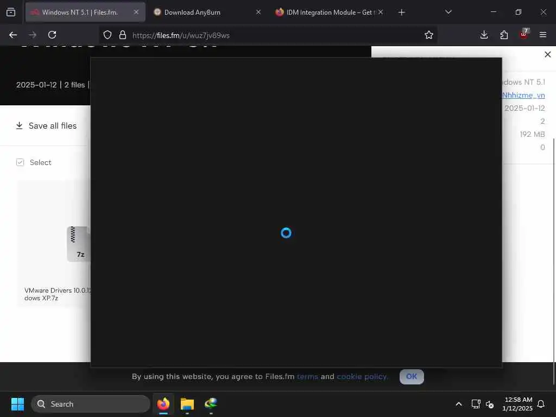Open the 7z archive file thumbnail

click(79, 244)
